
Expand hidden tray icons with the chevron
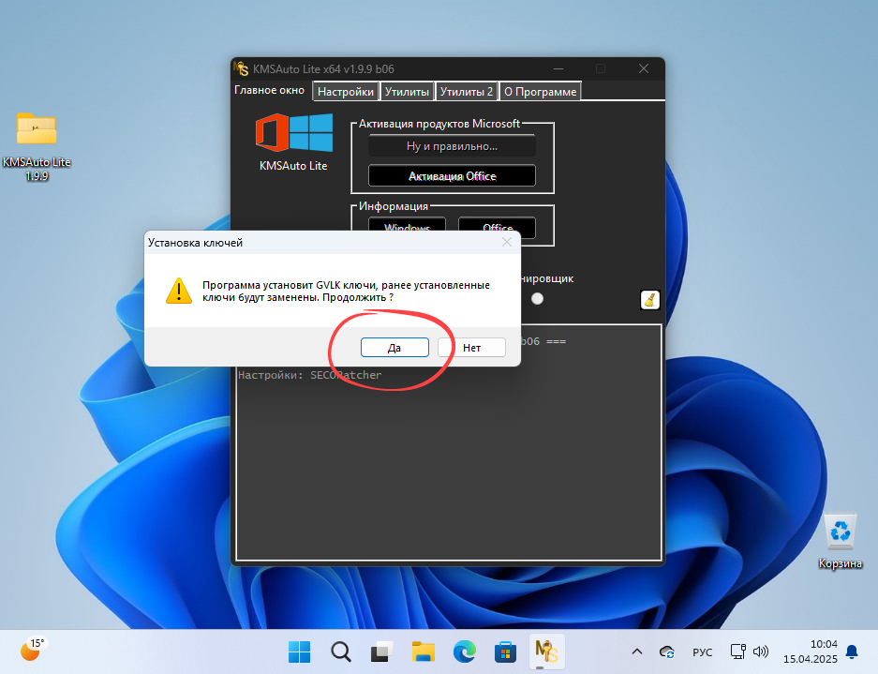pos(636,652)
